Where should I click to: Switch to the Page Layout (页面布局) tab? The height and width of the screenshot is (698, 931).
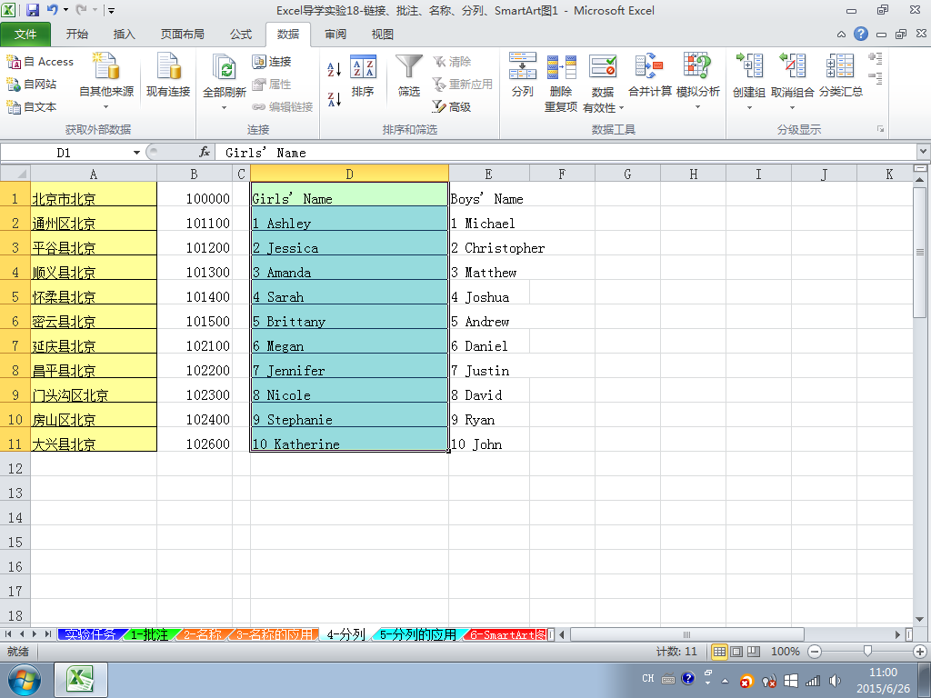point(182,35)
